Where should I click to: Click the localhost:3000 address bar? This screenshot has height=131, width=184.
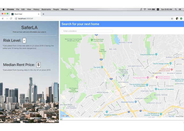(x=94, y=19)
